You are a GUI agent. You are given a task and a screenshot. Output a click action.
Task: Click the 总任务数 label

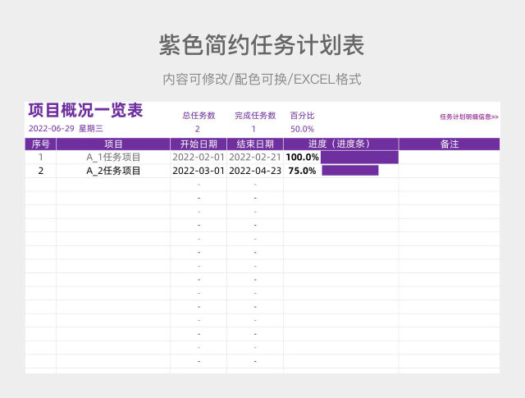coord(199,116)
